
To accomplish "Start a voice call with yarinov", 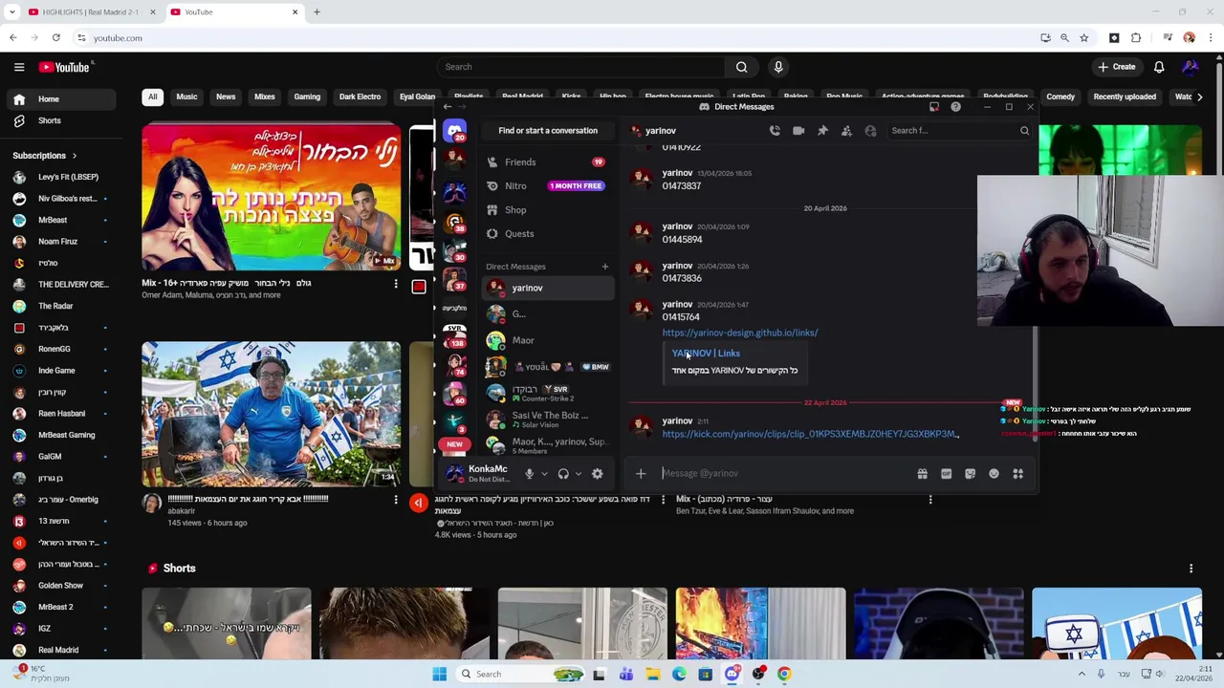I will point(775,131).
